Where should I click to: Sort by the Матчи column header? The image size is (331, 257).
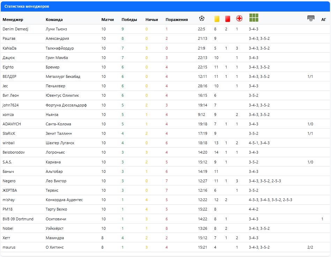(108, 20)
